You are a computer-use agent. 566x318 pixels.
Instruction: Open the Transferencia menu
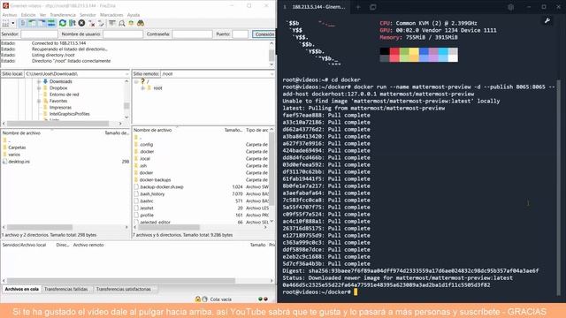63,15
